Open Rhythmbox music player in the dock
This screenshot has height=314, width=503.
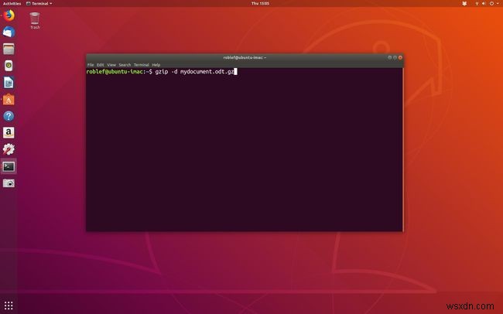pyautogui.click(x=9, y=66)
